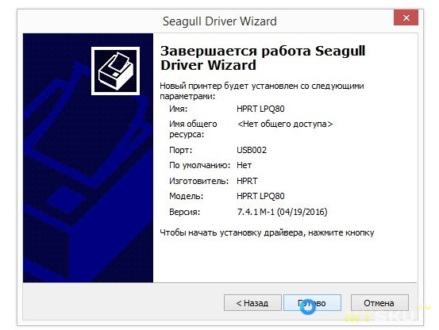Go back with the < Назад button

(252, 302)
